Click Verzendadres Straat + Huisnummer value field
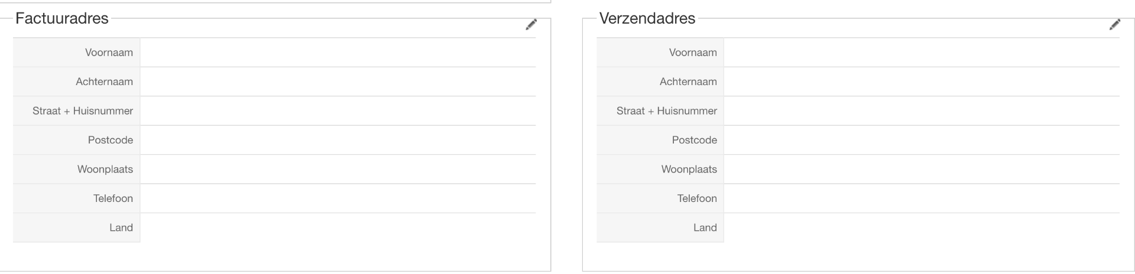 click(x=922, y=111)
